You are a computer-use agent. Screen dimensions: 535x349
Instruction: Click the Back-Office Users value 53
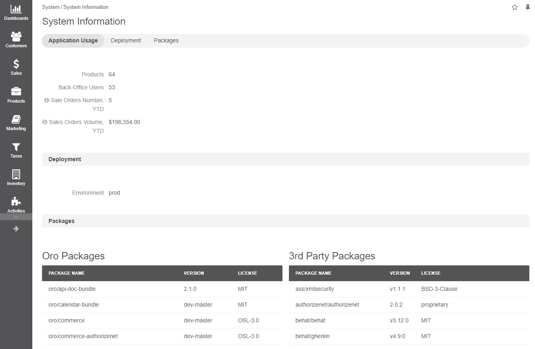coord(112,87)
